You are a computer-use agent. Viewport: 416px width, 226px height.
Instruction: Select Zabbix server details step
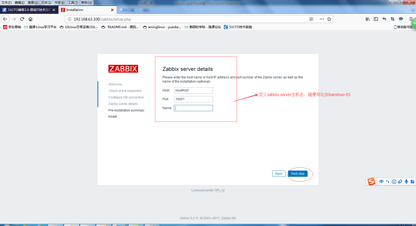click(x=123, y=104)
